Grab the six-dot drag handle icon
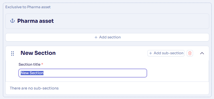The width and height of the screenshot is (214, 99). (12, 53)
